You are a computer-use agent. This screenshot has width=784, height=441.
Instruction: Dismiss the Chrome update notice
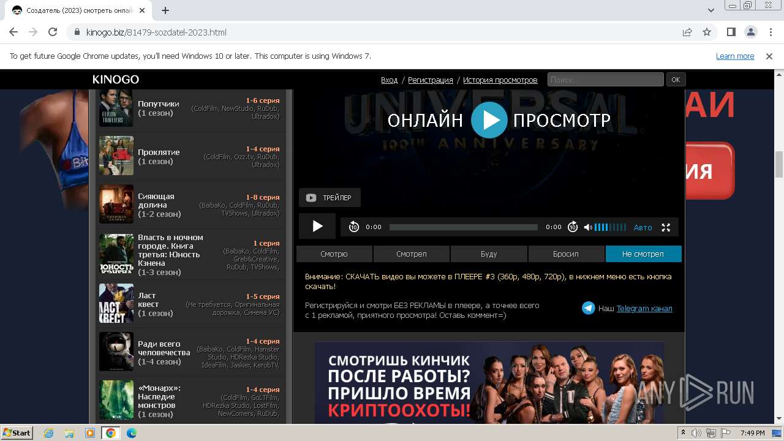(x=769, y=56)
